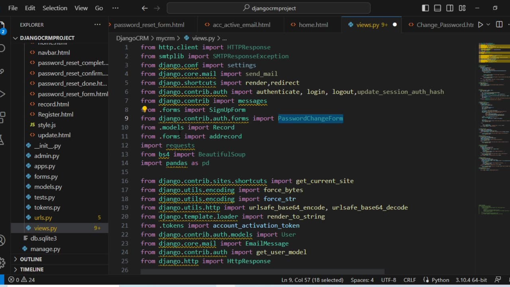Open the Accounts icon in the activity bar
Viewport: 510px width, 287px height.
[2, 240]
